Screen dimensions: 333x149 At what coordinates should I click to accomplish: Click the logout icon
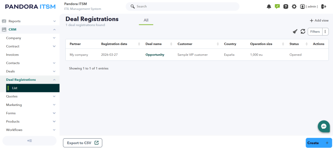tap(324, 7)
